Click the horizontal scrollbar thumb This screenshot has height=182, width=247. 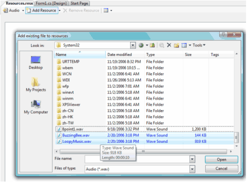[x=143, y=151]
